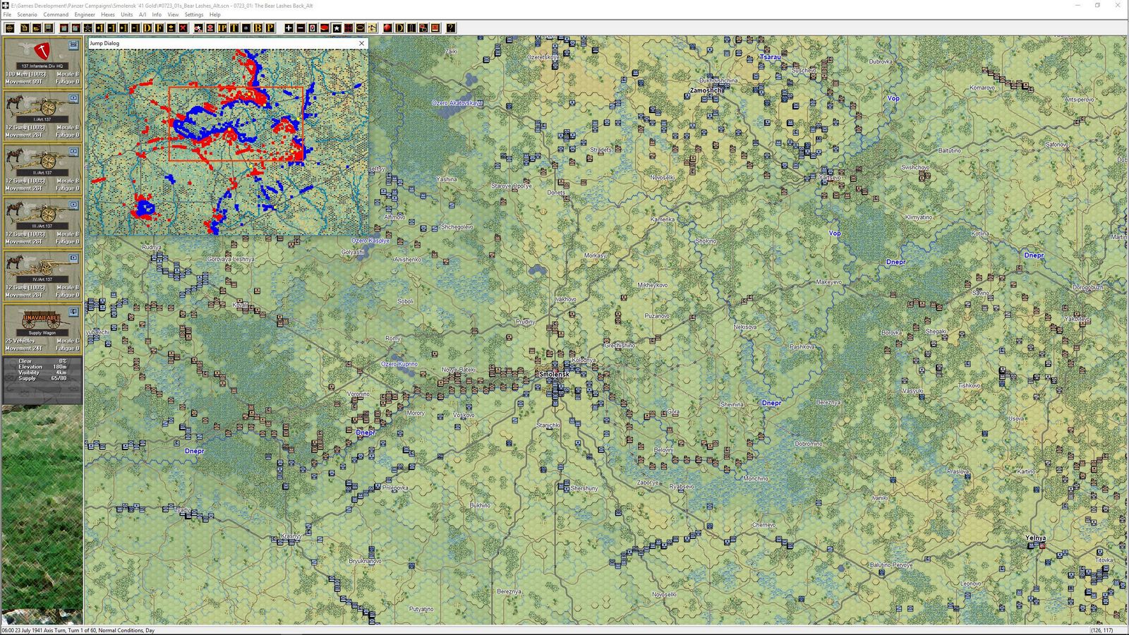
Task: Open the Info menu
Action: pyautogui.click(x=157, y=14)
